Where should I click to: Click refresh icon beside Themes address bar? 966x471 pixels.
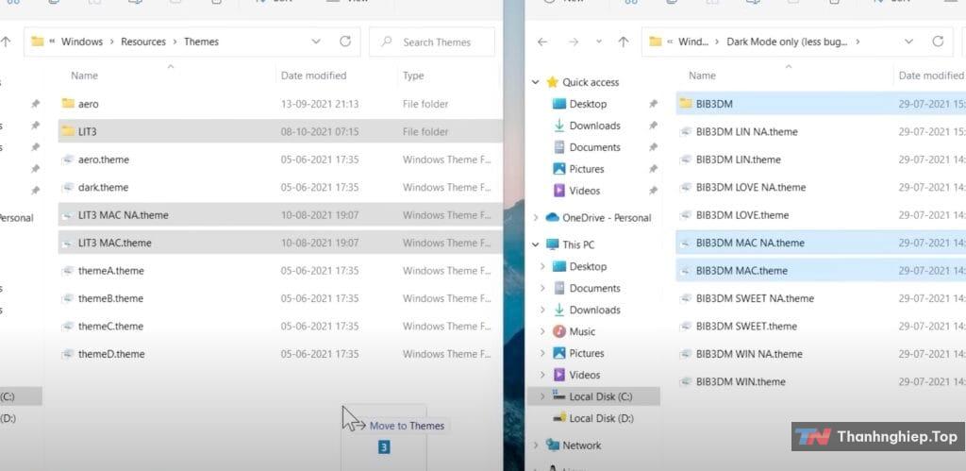click(345, 42)
